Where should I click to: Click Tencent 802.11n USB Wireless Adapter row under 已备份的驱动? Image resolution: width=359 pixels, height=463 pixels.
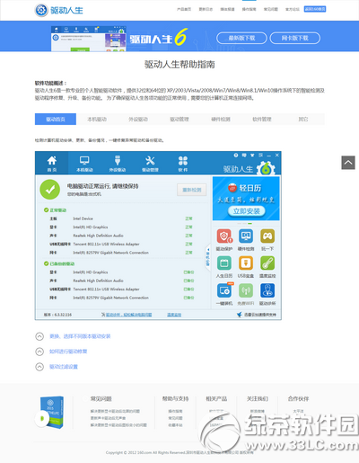(x=121, y=289)
